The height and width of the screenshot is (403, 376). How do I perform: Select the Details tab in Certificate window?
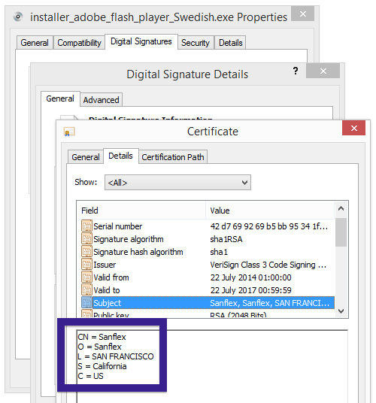click(x=120, y=156)
